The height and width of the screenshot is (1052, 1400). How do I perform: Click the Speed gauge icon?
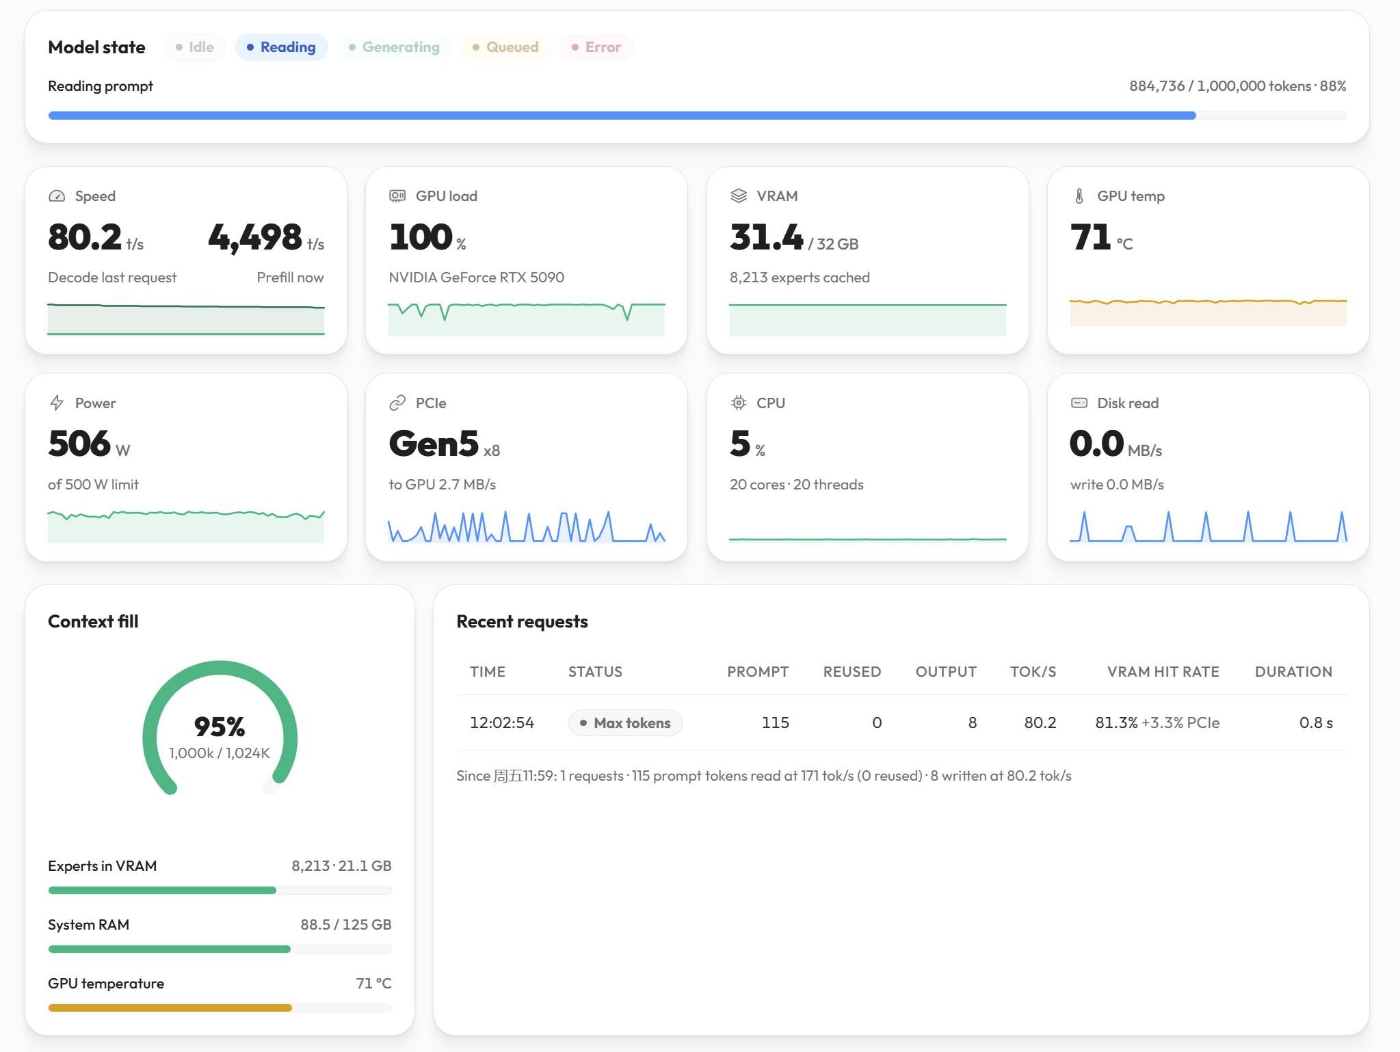point(57,196)
